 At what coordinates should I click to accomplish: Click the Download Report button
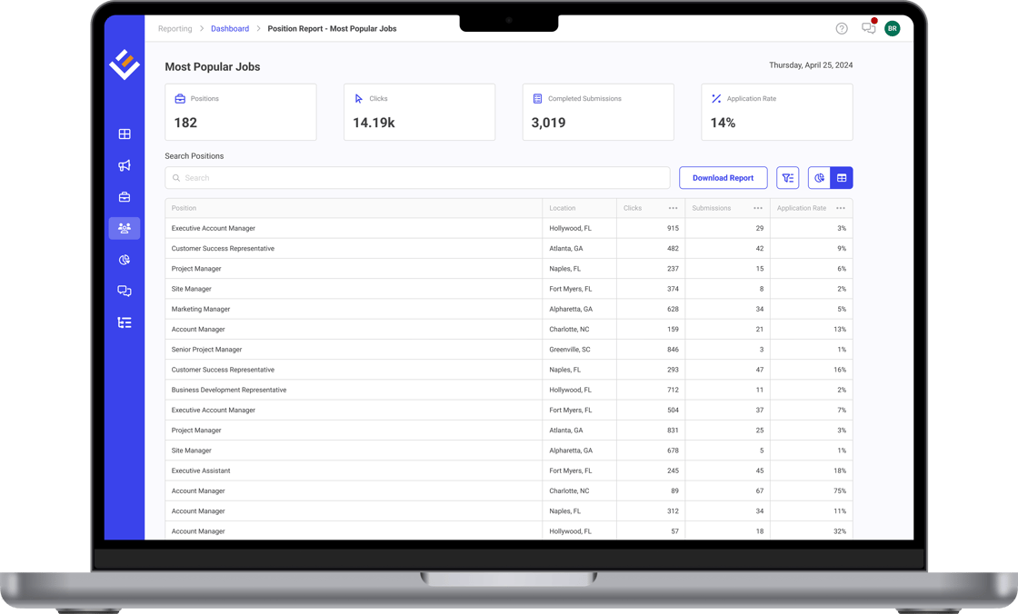tap(724, 177)
